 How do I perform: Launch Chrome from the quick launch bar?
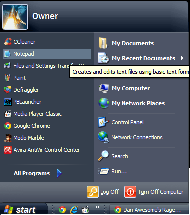(x=62, y=210)
